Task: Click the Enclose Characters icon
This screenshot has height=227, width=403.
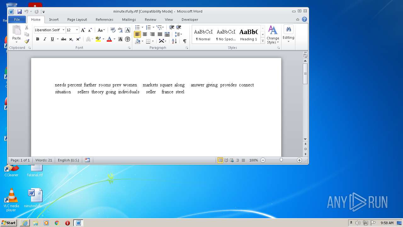Action: click(128, 39)
